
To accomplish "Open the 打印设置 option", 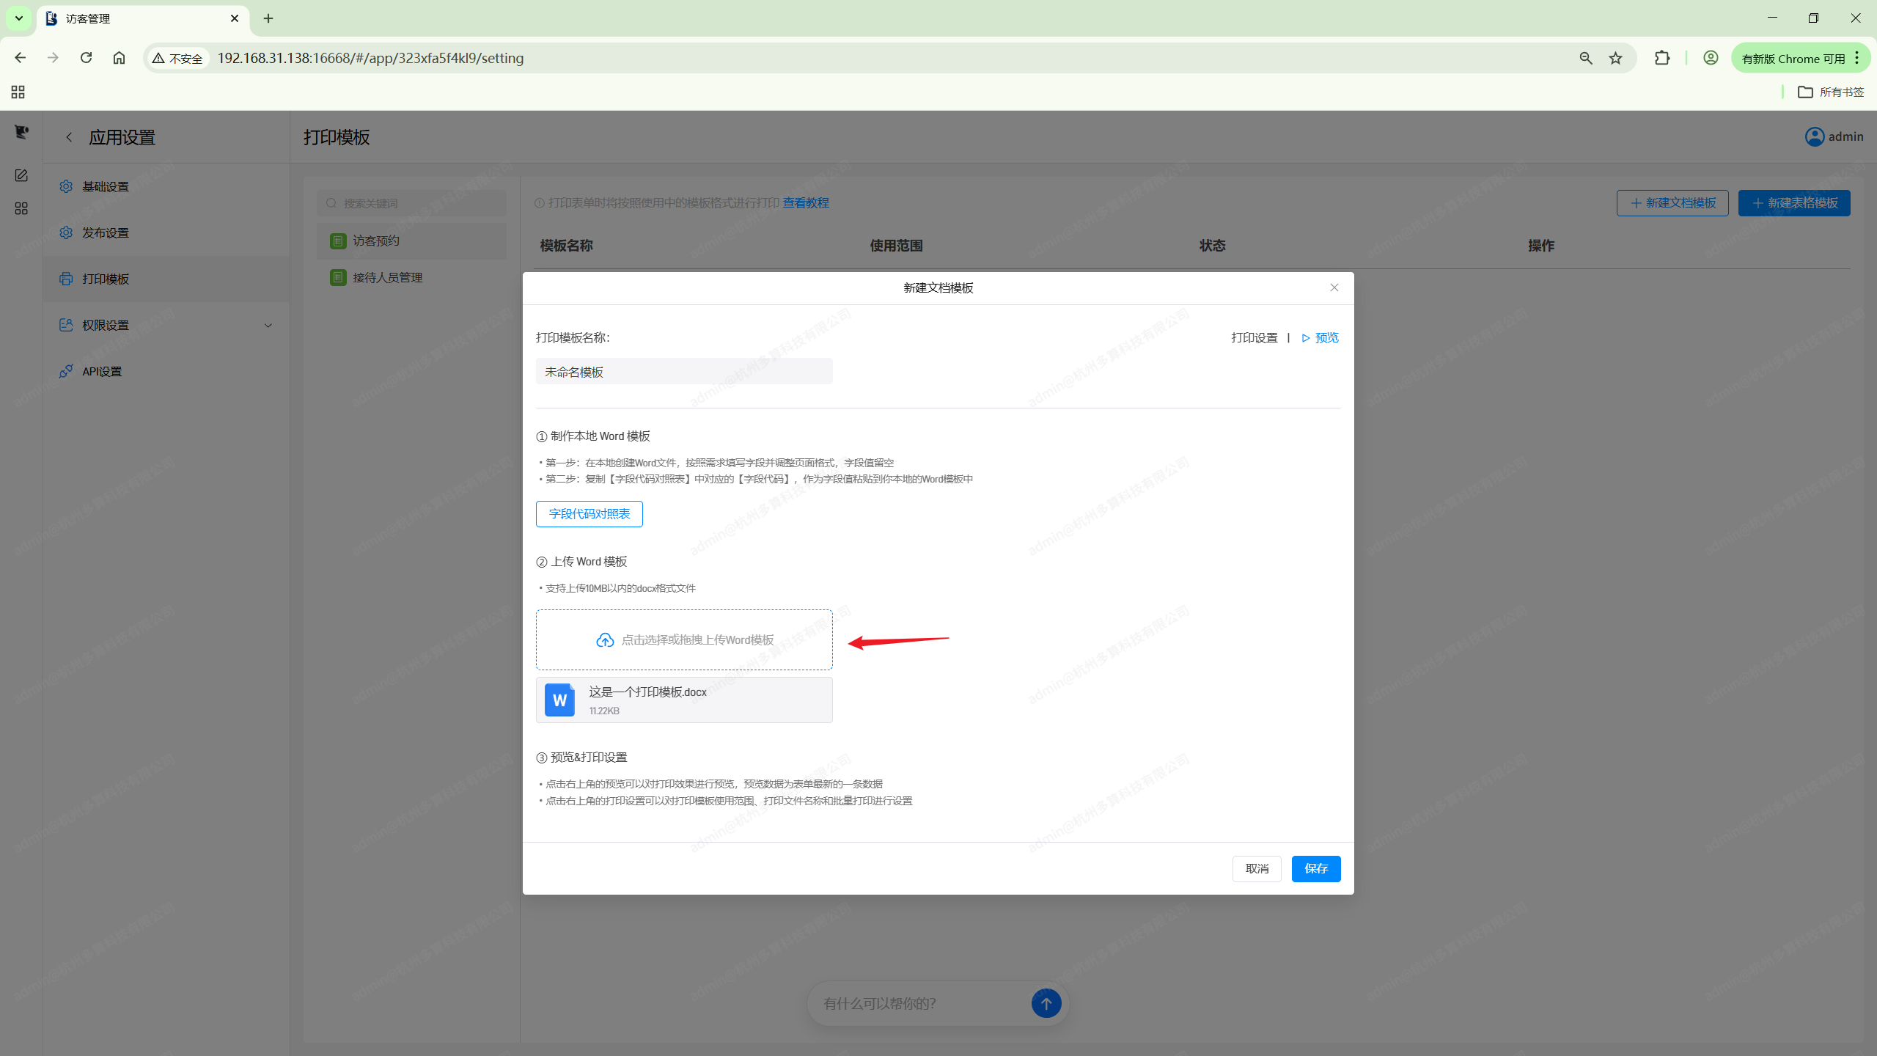I will click(1254, 338).
